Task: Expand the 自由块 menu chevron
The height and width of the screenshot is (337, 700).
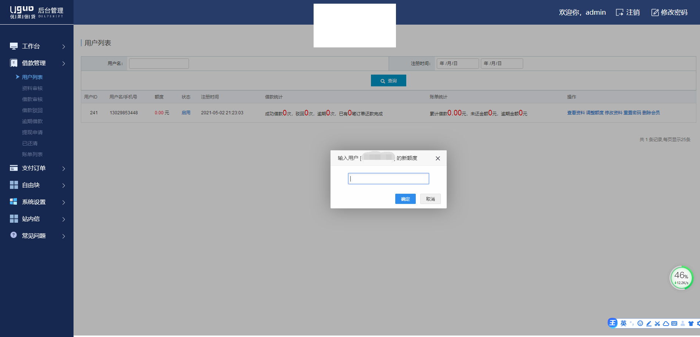Action: pos(64,186)
